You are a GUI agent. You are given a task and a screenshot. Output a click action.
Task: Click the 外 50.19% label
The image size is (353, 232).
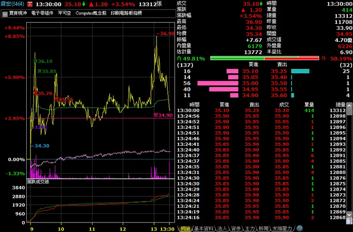pos(337,58)
